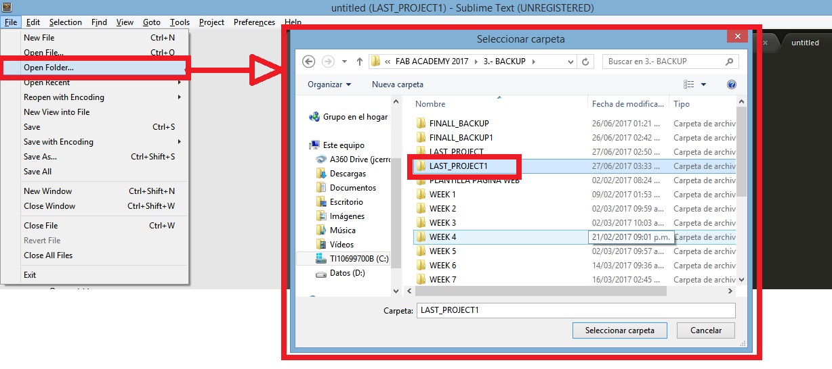Select Este equipo in navigation pane
This screenshot has height=369, width=832.
click(x=337, y=145)
